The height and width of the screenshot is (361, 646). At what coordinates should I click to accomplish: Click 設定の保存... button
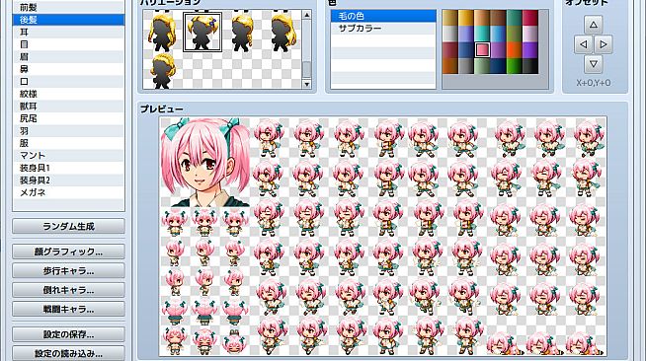point(68,334)
